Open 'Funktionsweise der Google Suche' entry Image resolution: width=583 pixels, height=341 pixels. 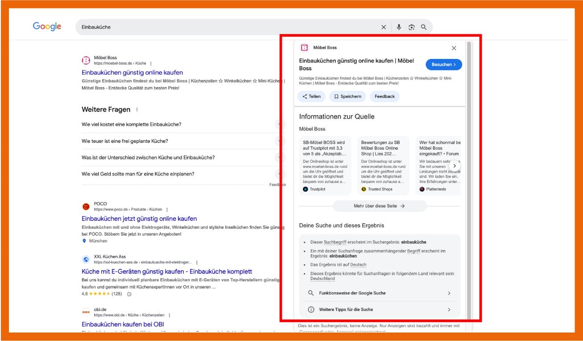pos(379,293)
